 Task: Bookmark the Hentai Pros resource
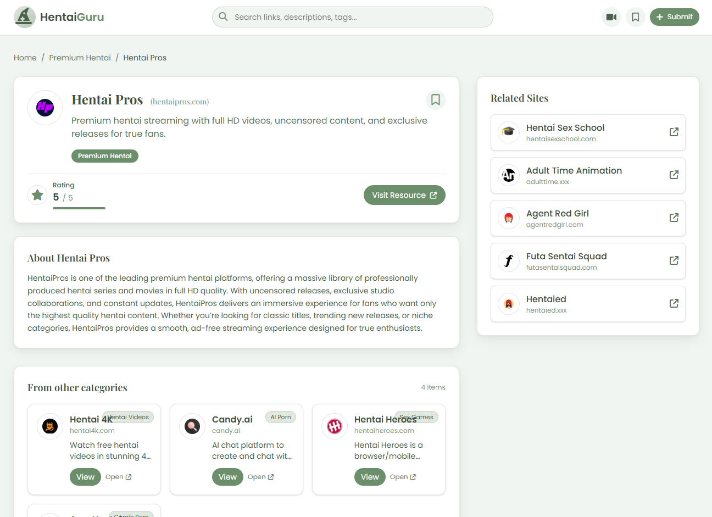tap(436, 100)
